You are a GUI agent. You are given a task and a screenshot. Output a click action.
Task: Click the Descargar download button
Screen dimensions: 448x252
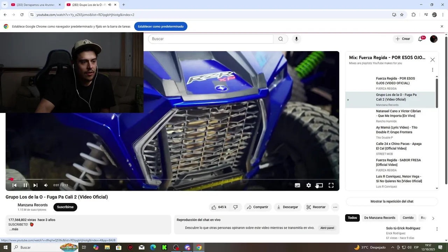[x=287, y=207]
